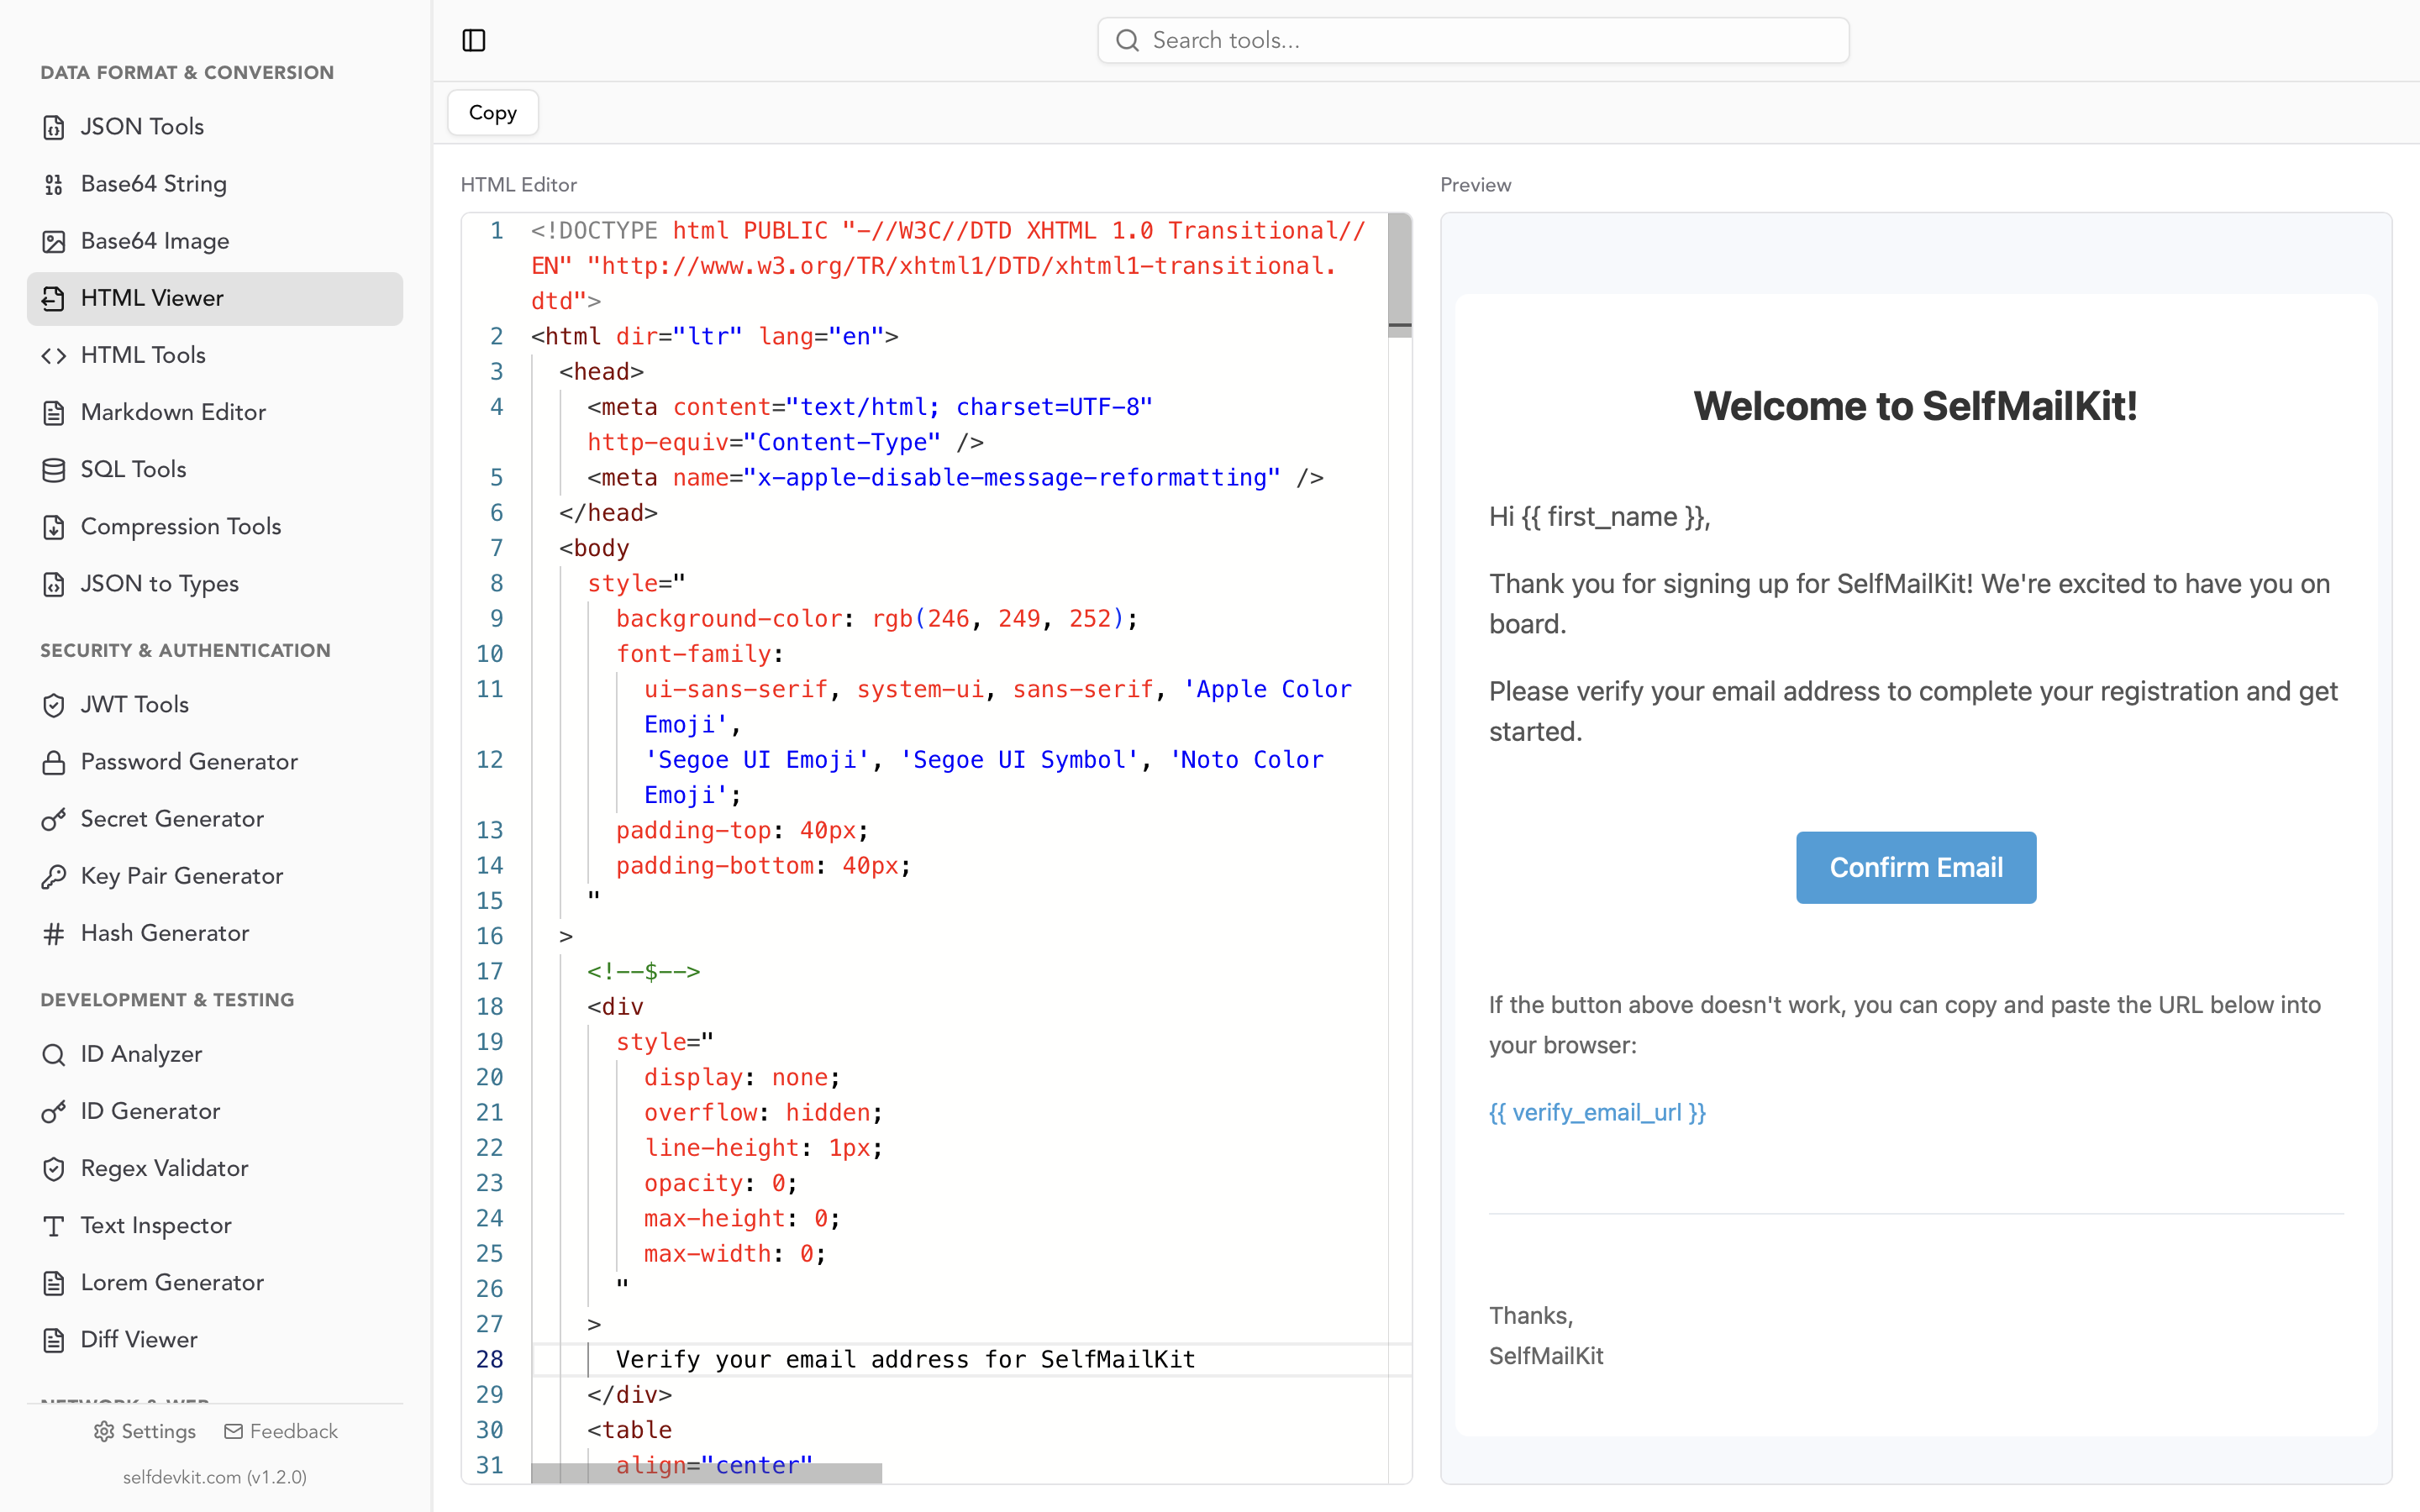Click the Password Generator lock icon
This screenshot has height=1512, width=2420.
coord(54,762)
